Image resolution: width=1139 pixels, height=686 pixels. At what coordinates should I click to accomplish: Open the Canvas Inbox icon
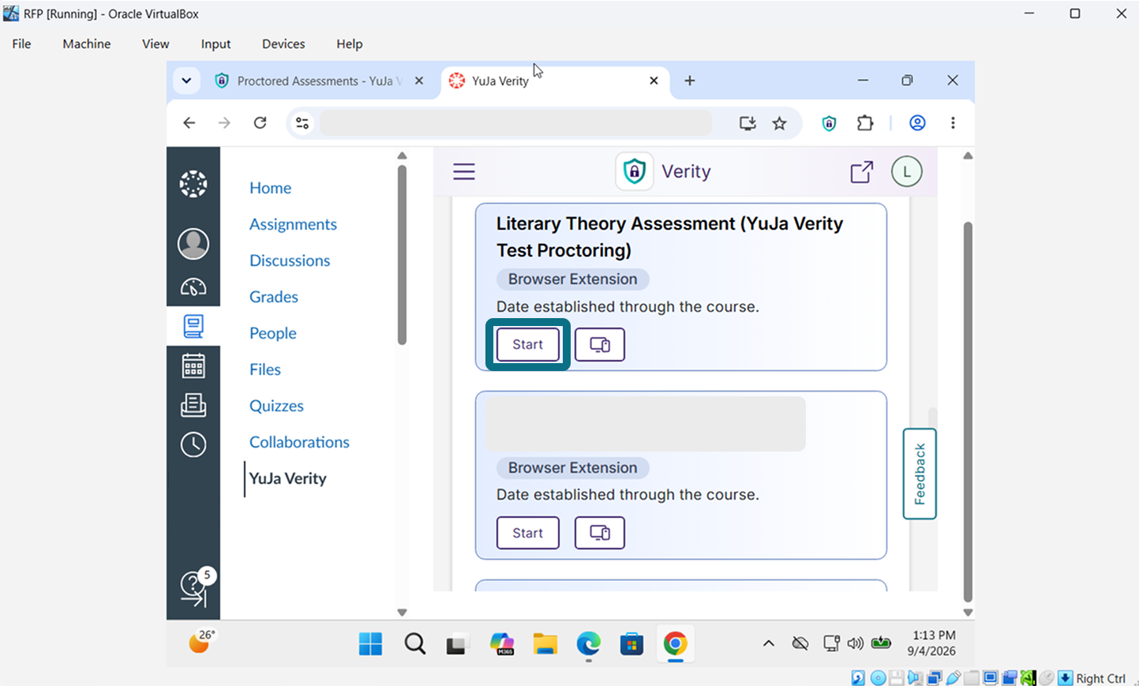pyautogui.click(x=193, y=405)
